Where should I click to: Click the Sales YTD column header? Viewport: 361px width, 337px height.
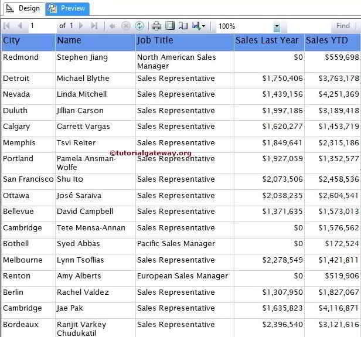(332, 42)
